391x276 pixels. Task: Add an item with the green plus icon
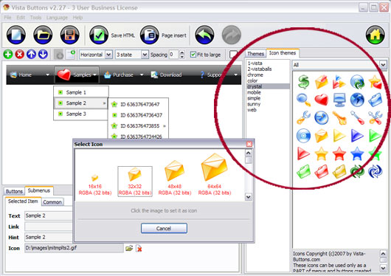8,54
